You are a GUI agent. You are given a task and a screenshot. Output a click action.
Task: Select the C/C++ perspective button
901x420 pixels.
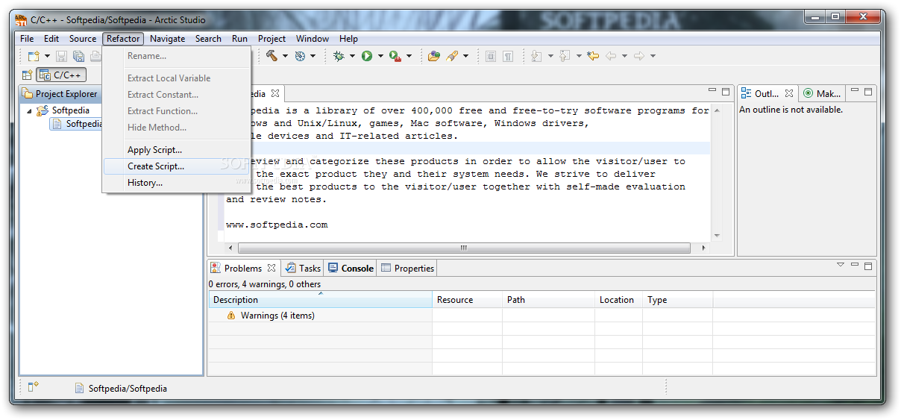tap(62, 75)
